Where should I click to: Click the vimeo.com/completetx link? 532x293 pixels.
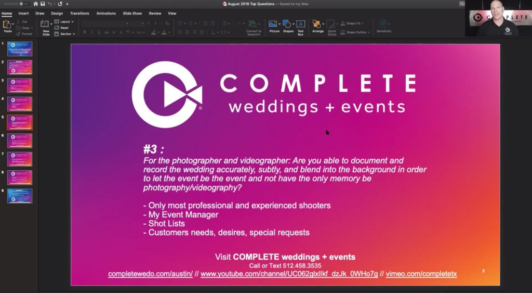[x=421, y=274]
